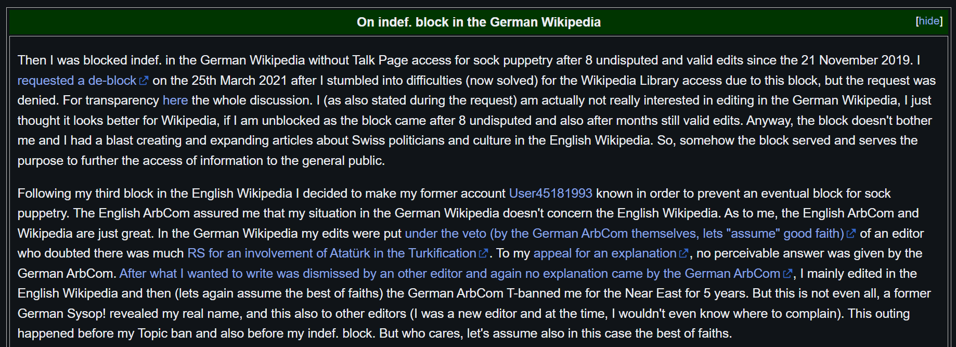Open 'RS for an involvement of Atatürk' link
956x347 pixels.
[x=331, y=253]
